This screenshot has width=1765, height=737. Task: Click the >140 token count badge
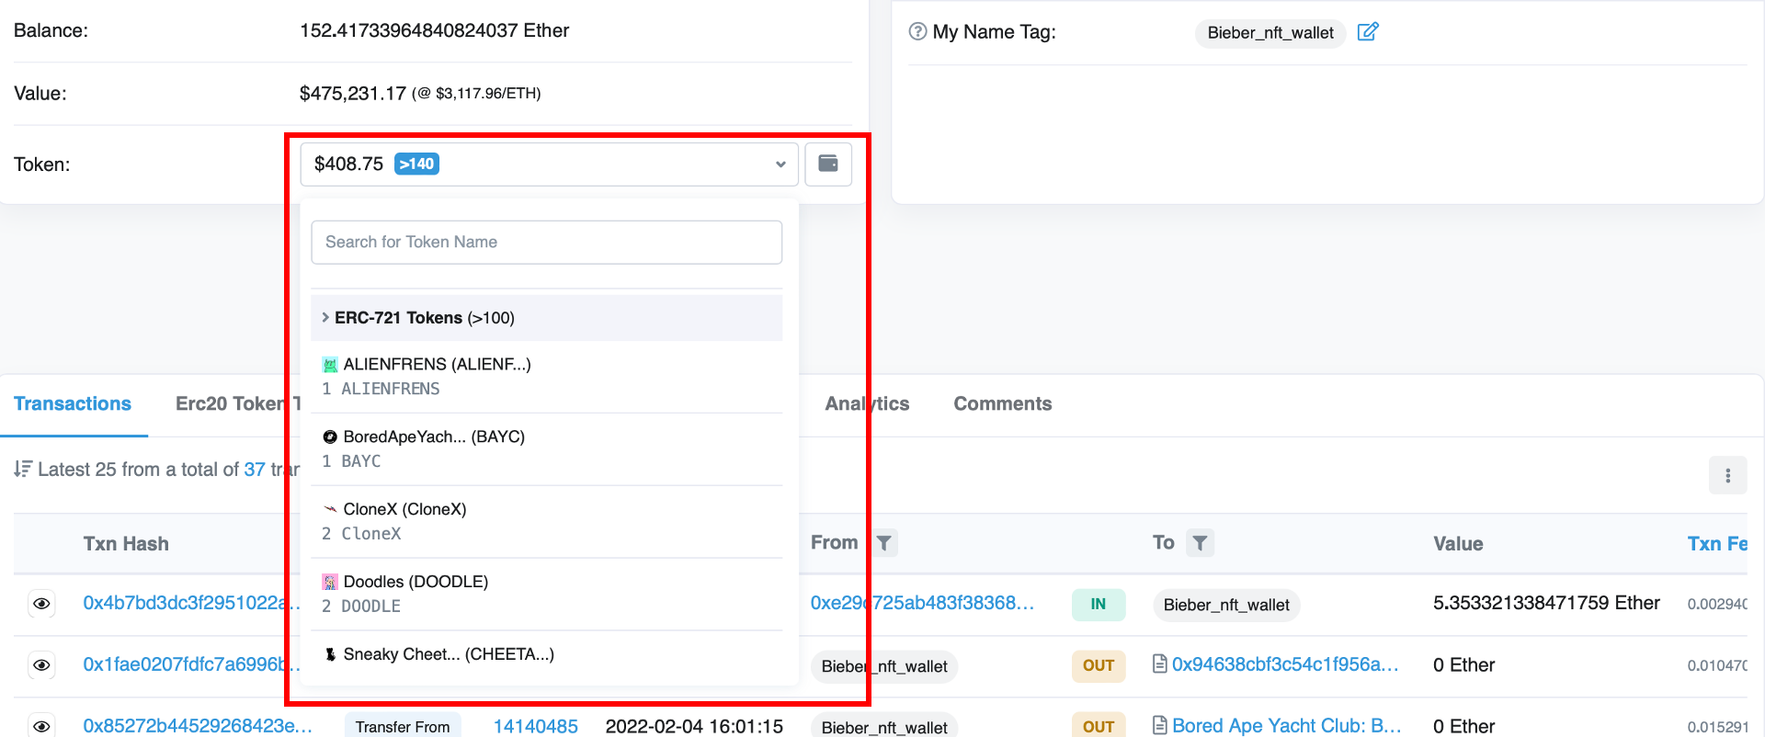pyautogui.click(x=416, y=164)
